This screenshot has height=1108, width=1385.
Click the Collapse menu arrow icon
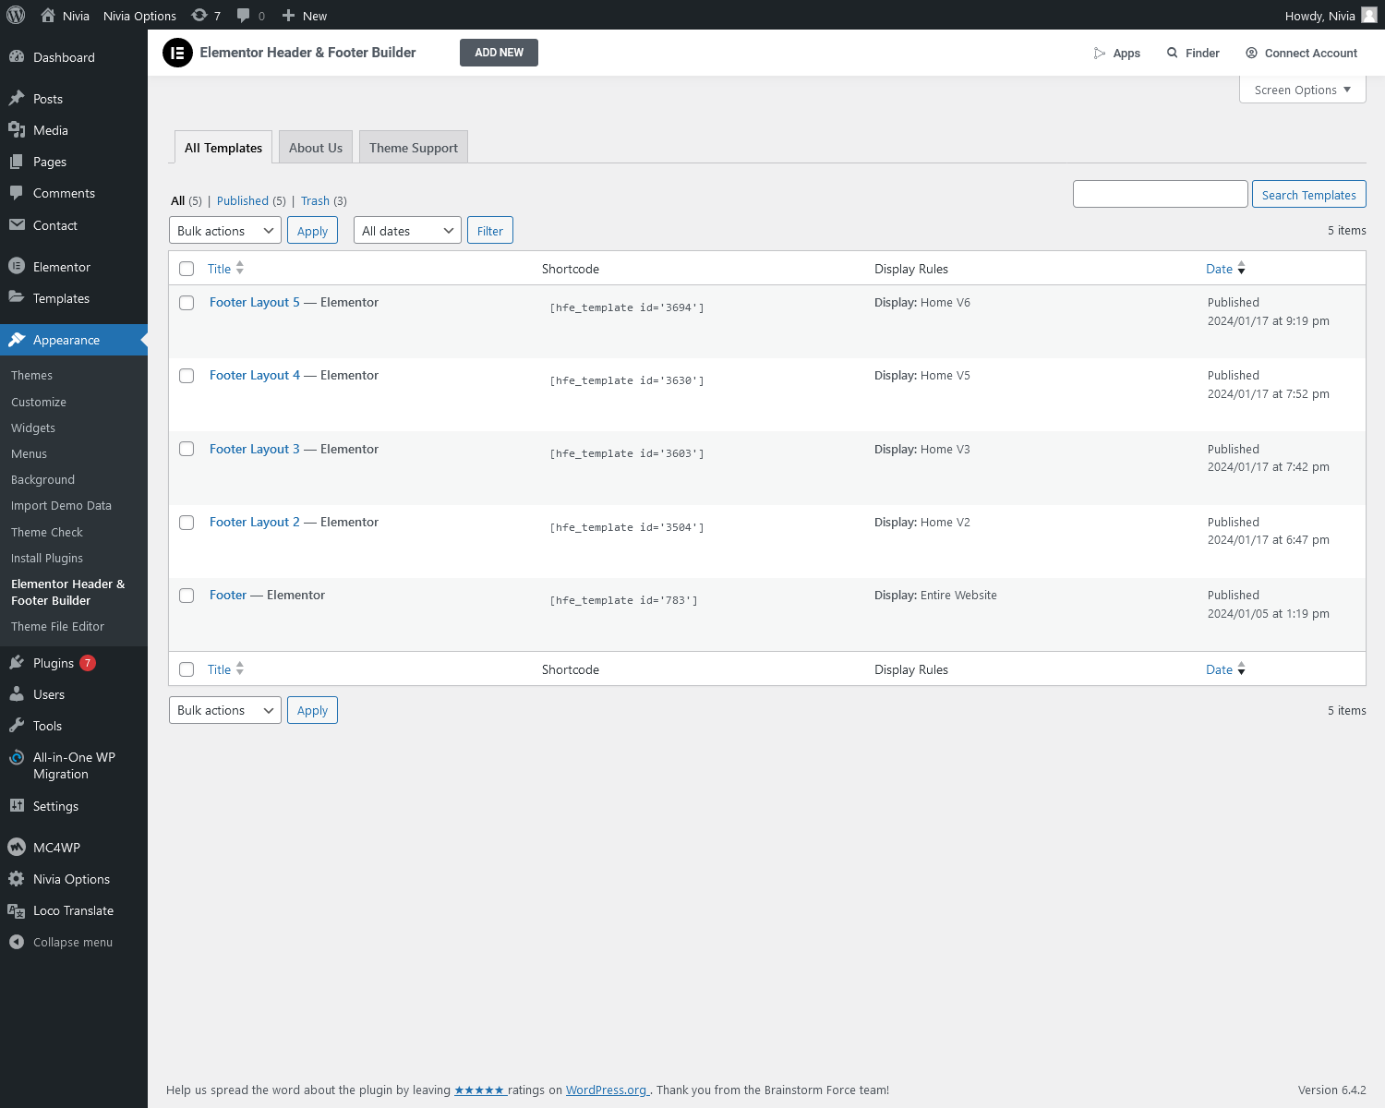click(17, 942)
